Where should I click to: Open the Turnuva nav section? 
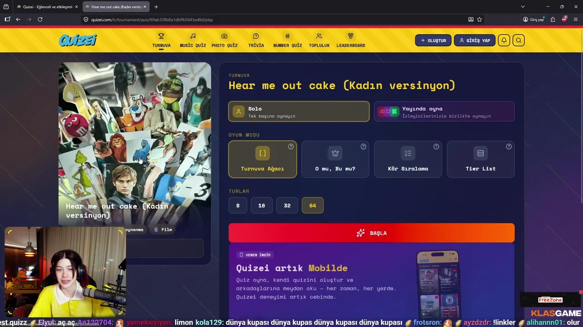pos(161,40)
